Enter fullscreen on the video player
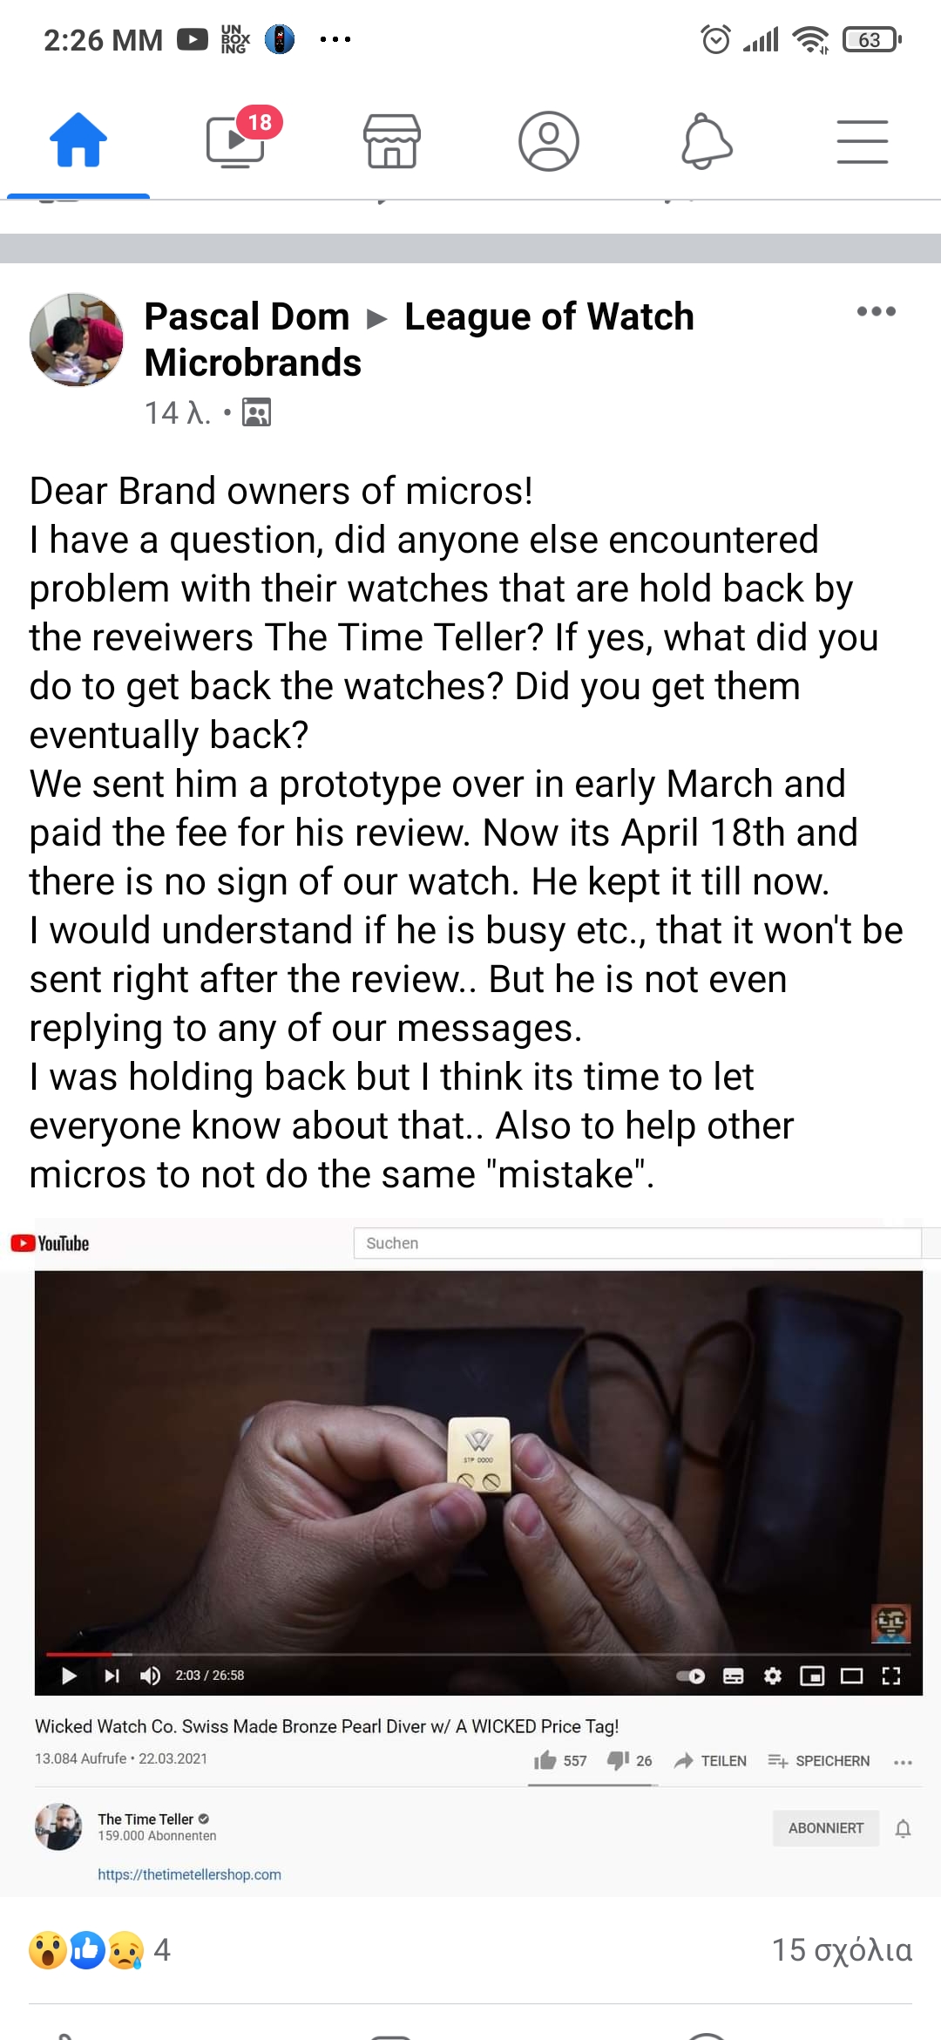941x2040 pixels. pos(891,1676)
